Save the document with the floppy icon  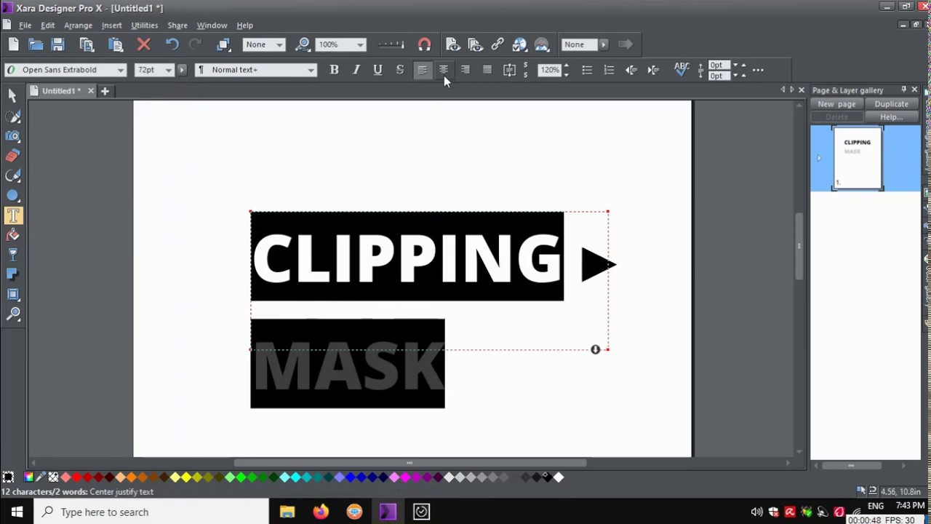57,44
